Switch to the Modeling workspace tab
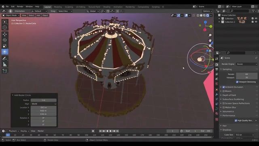This screenshot has width=259, height=146. coord(58,7)
